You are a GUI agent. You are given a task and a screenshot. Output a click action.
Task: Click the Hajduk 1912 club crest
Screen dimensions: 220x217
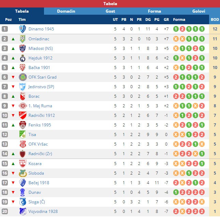coord(23,58)
